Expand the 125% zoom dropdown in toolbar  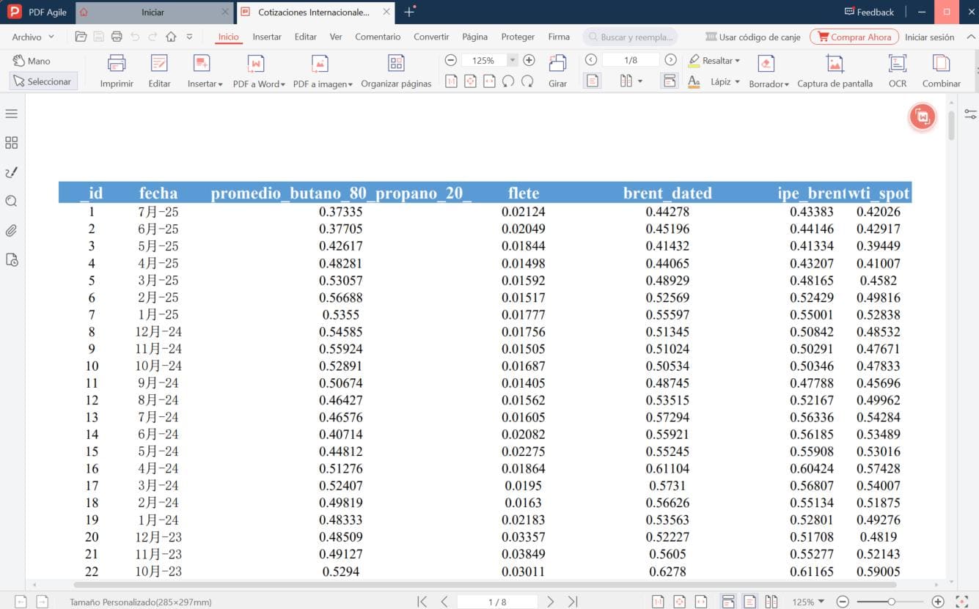[513, 60]
